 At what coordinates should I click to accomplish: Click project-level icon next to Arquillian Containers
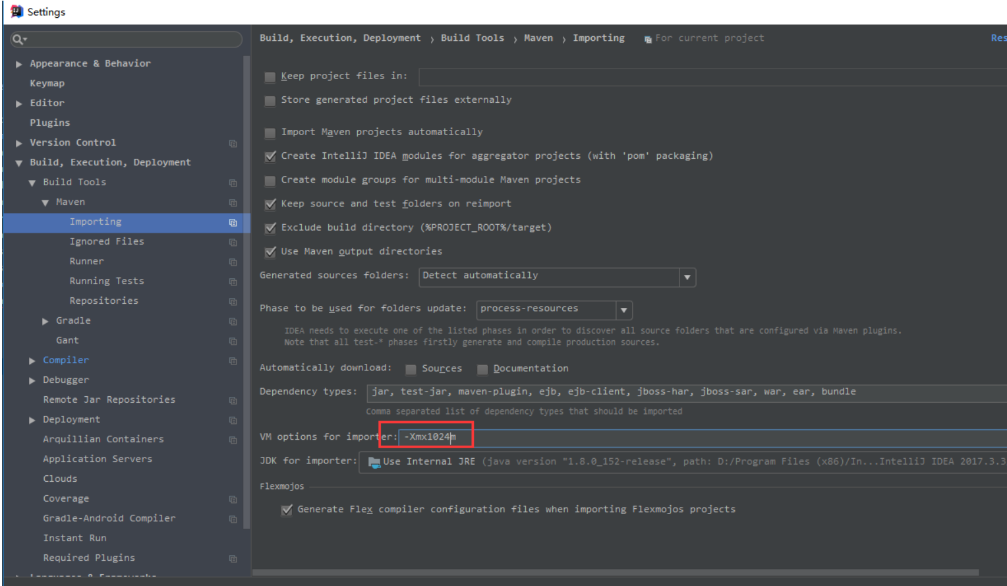pos(233,440)
